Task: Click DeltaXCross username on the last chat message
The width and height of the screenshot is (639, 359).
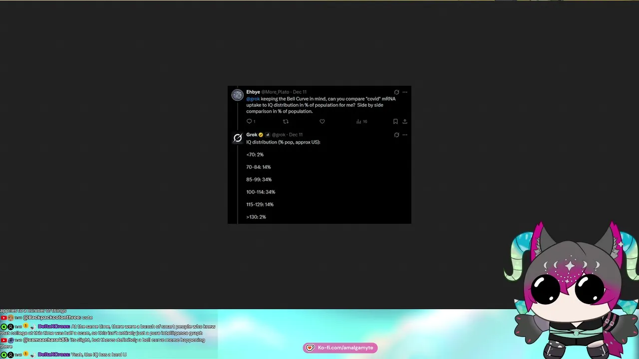Action: click(x=54, y=355)
